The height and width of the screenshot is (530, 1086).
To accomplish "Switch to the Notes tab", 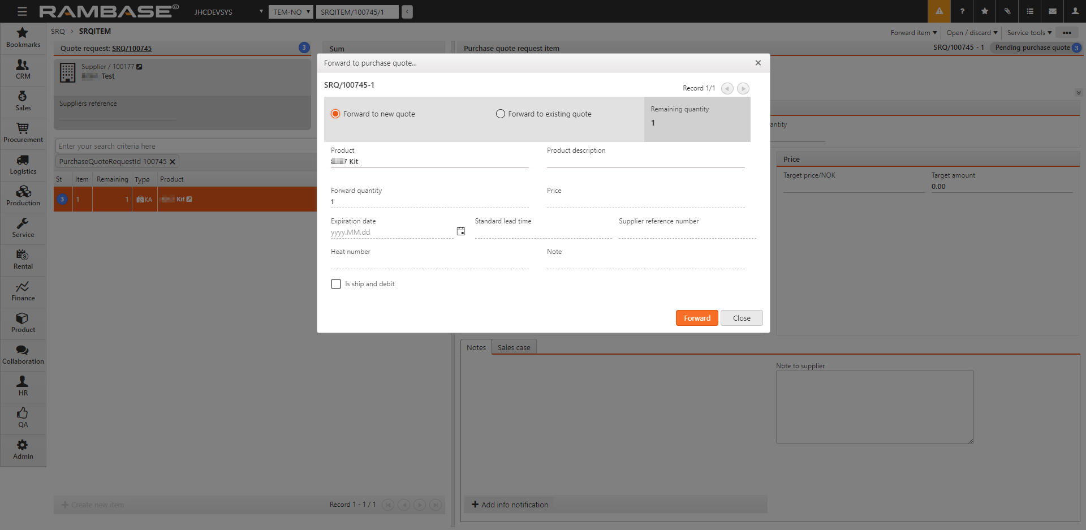I will (476, 347).
